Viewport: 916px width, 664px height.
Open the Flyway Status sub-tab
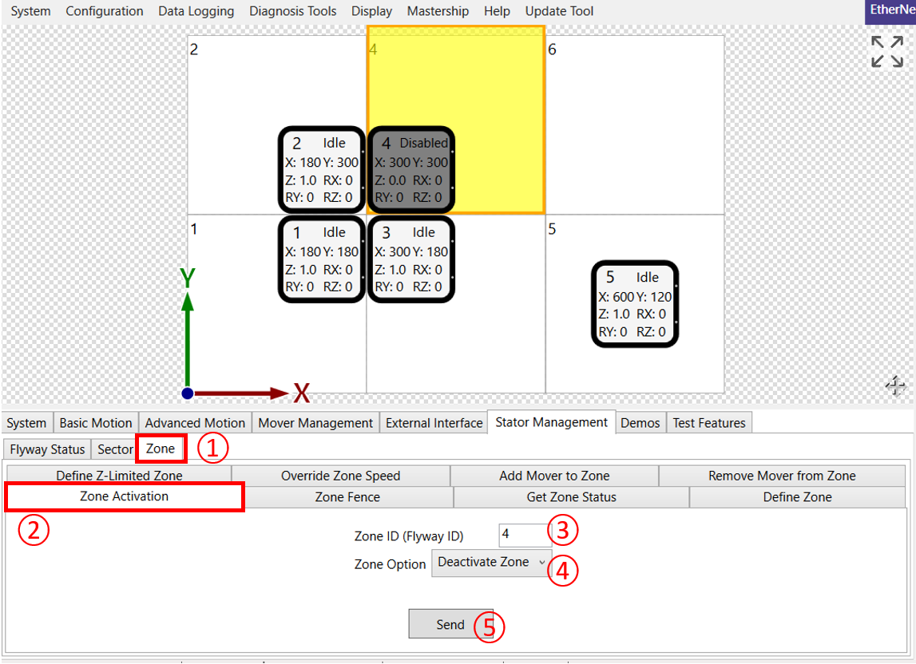pos(47,449)
